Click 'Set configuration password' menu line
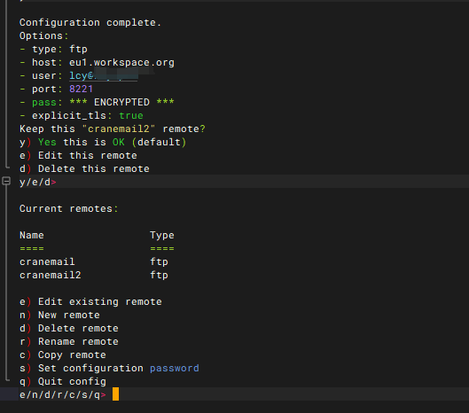The width and height of the screenshot is (469, 413). pyautogui.click(x=109, y=368)
